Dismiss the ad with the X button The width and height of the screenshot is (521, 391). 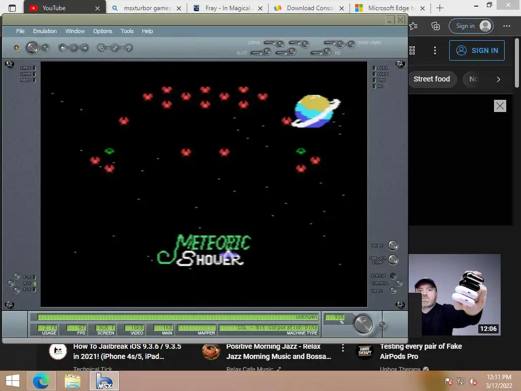(x=500, y=106)
